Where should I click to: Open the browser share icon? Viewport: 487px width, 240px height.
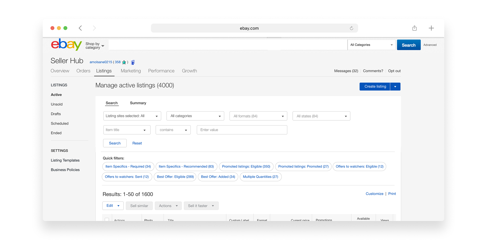click(x=414, y=28)
